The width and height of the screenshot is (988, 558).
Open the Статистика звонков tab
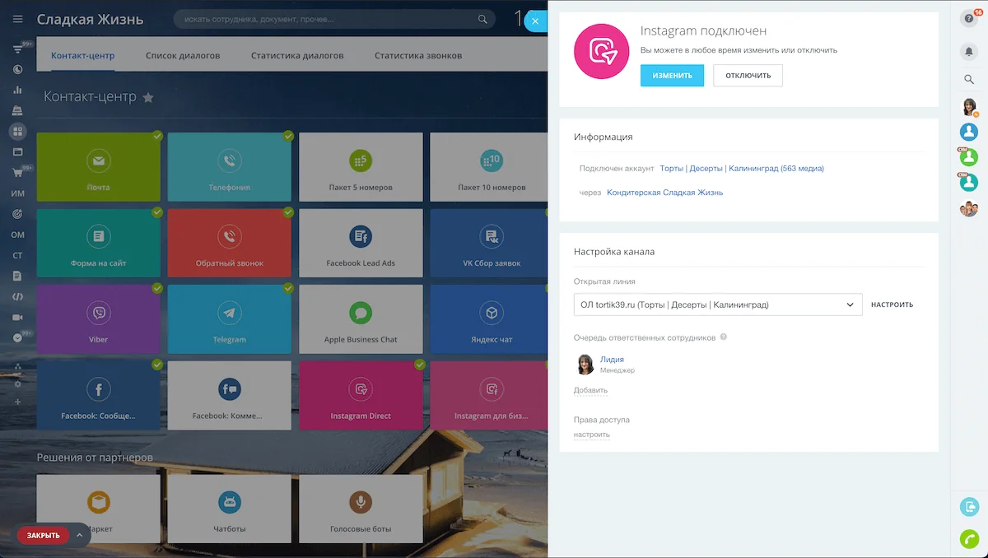(x=418, y=56)
